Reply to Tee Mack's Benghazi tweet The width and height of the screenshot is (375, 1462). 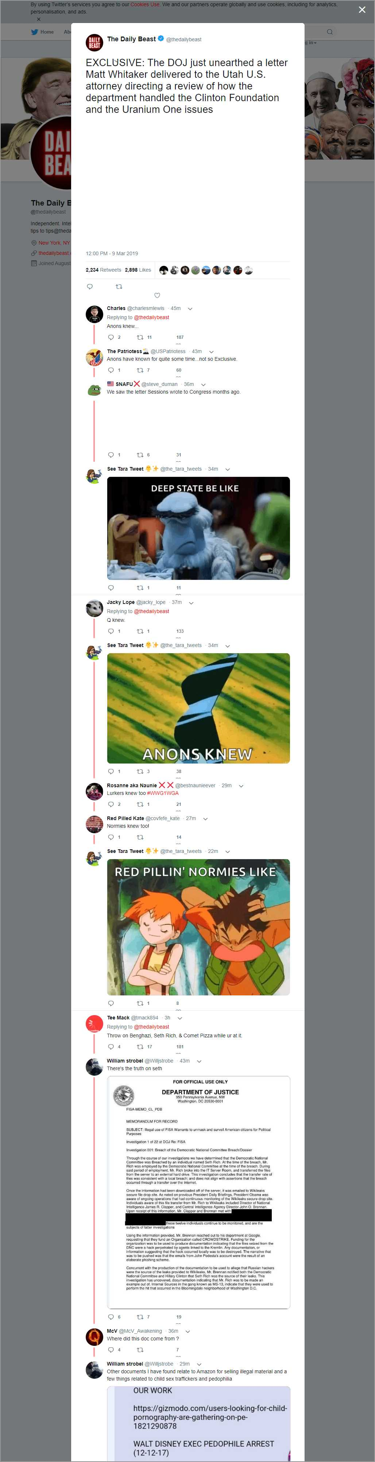tap(111, 1047)
